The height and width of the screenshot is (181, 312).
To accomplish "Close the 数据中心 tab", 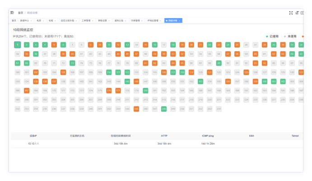I will 31,21.
